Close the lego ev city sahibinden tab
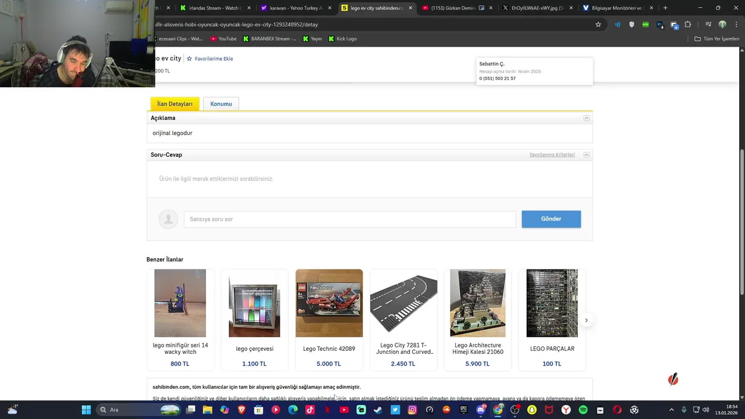745x419 pixels. tap(410, 8)
